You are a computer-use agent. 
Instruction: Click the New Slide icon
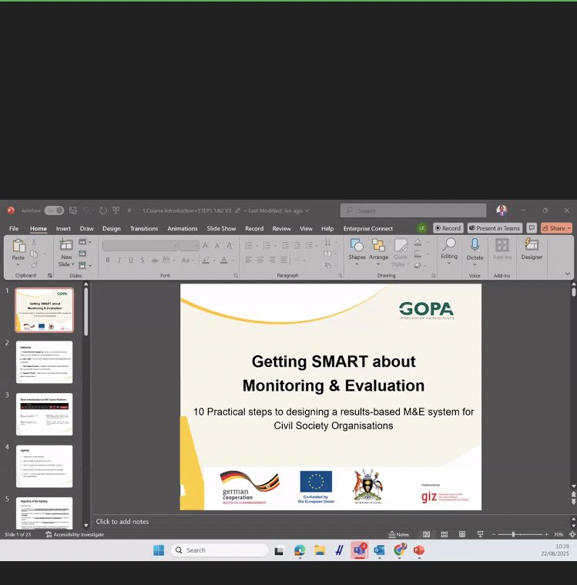tap(66, 244)
